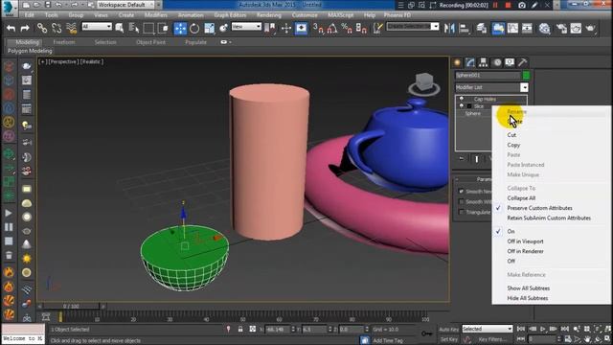Click the Auto Key button
Image resolution: width=613 pixels, height=345 pixels.
tap(449, 329)
